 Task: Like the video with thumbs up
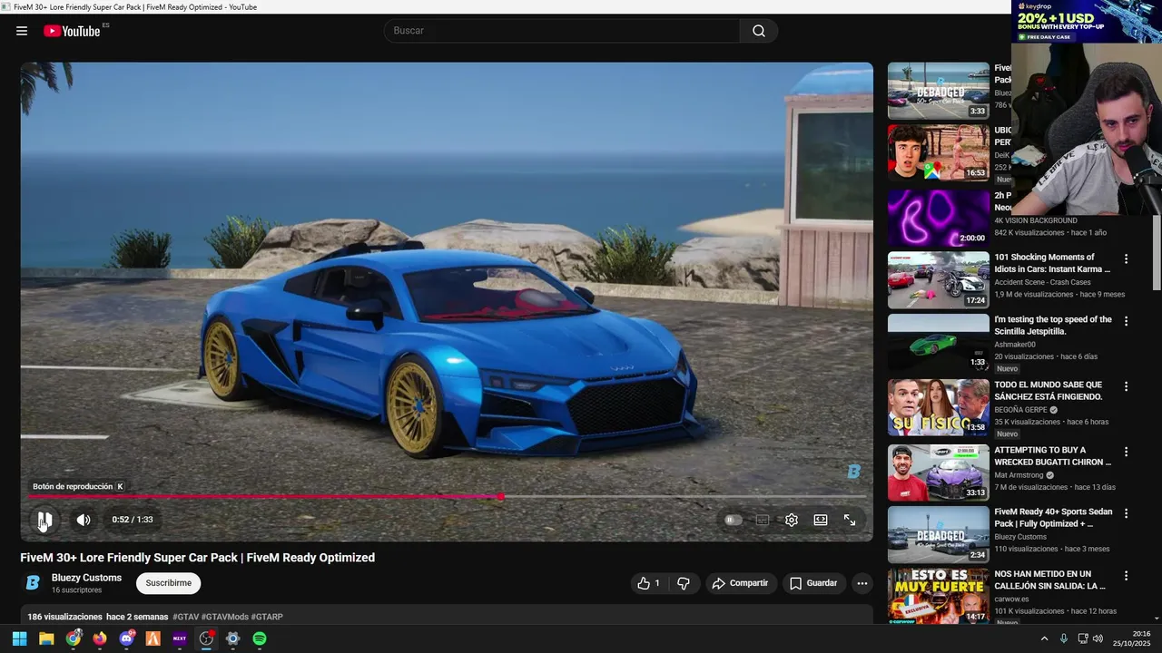point(648,583)
